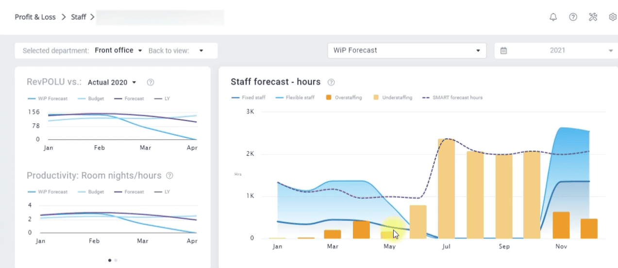Click info icon next to Productivity title

[170, 176]
